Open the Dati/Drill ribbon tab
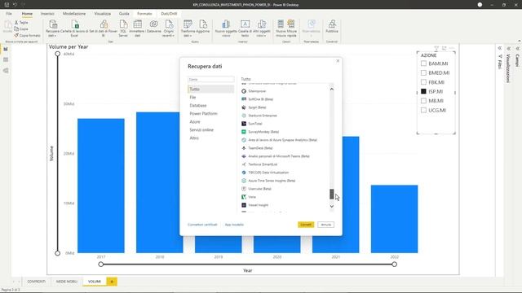The image size is (522, 293). (169, 14)
